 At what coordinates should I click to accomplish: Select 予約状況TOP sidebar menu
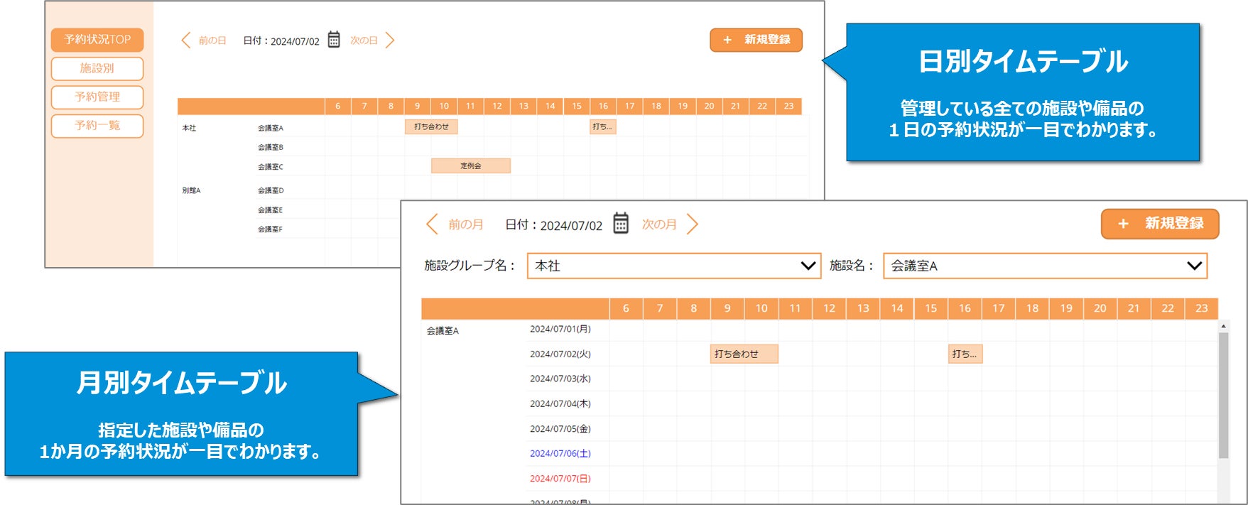(x=97, y=40)
